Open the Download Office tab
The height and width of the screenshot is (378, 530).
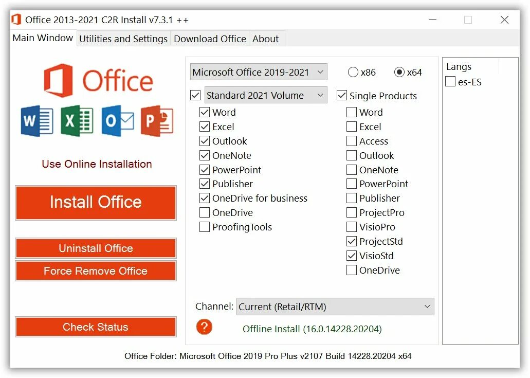pos(210,39)
